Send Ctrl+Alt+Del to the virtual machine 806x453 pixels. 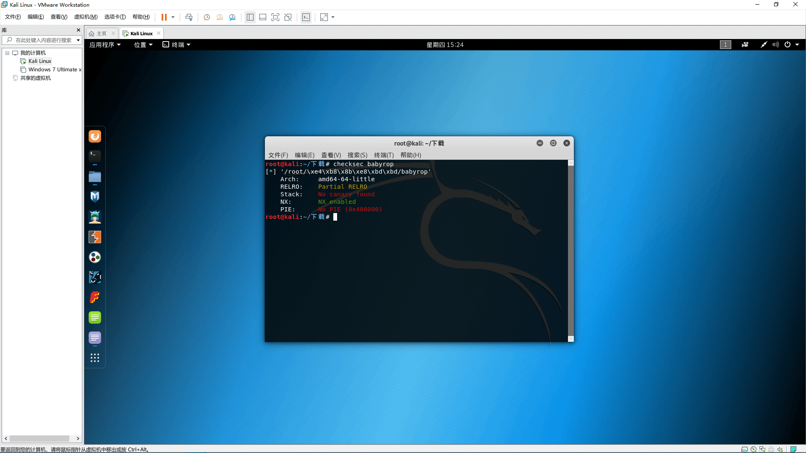pos(188,17)
